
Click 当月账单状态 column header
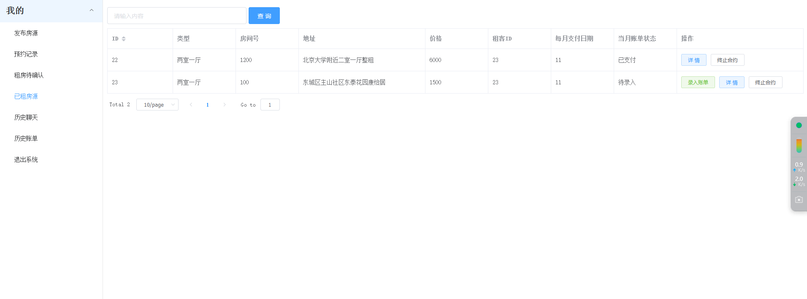pos(637,38)
